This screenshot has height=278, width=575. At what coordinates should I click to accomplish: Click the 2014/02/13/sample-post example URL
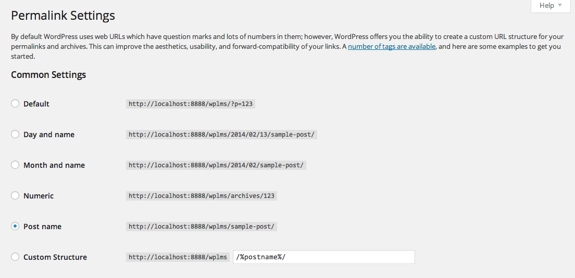[221, 135]
